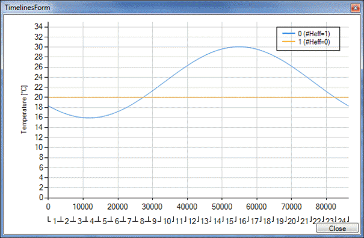Image resolution: width=364 pixels, height=238 pixels.
Task: Click hour marker 20 on the hour scale
Action: pyautogui.click(x=292, y=221)
